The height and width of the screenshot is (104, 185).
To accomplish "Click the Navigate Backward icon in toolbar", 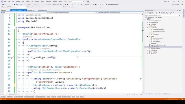I will pyautogui.click(x=3, y=5).
